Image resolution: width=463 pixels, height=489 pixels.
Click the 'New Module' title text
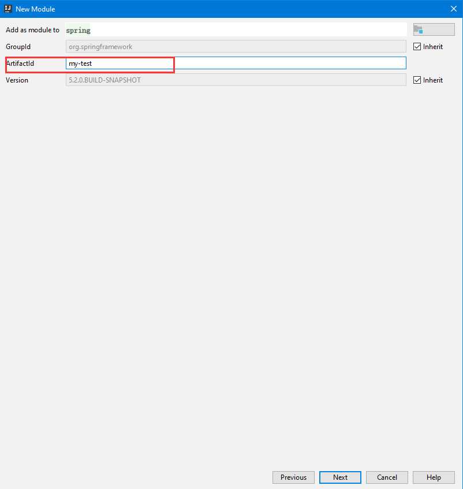tap(35, 9)
